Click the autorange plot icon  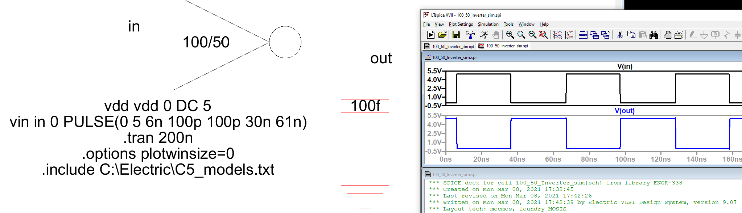(558, 35)
